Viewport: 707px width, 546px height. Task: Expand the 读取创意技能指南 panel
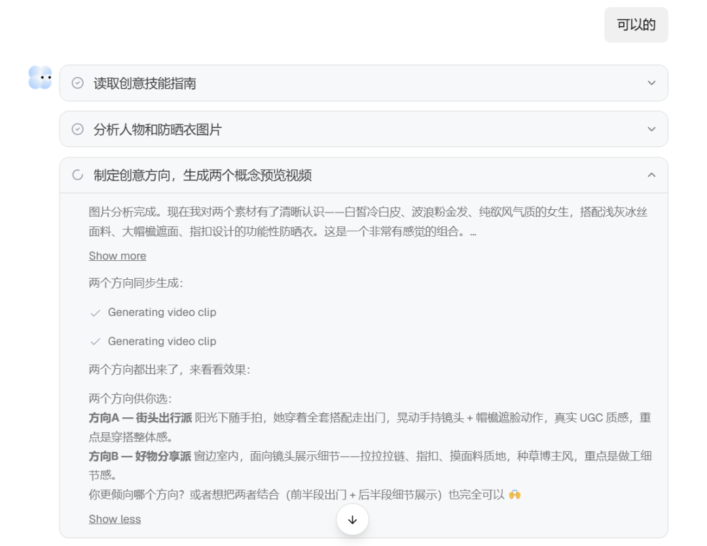(650, 83)
